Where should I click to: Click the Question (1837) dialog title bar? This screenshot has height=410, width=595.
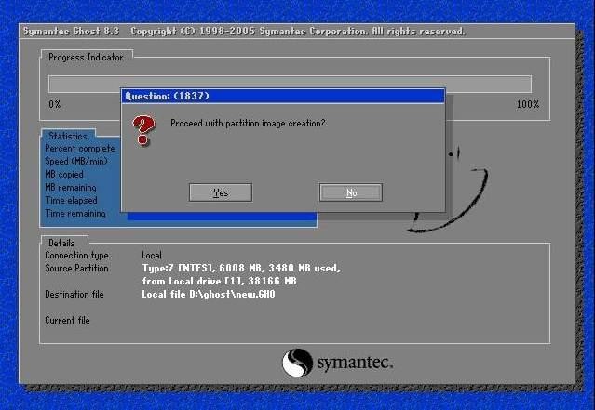[283, 95]
